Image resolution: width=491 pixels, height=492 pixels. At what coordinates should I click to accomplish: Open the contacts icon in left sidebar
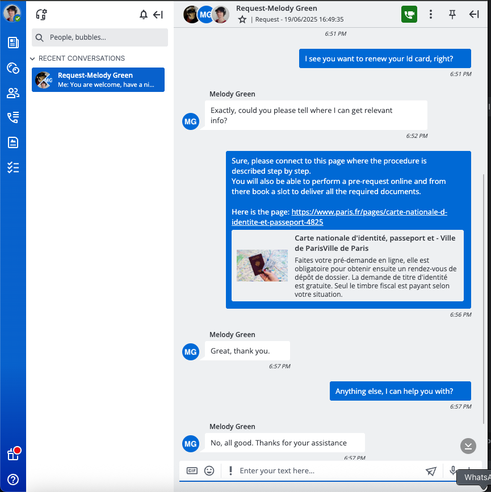click(13, 93)
